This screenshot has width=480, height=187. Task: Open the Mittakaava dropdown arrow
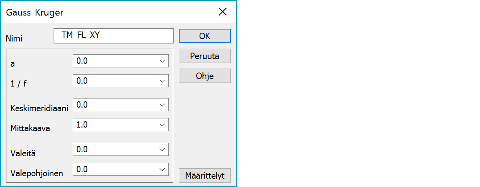pyautogui.click(x=162, y=125)
